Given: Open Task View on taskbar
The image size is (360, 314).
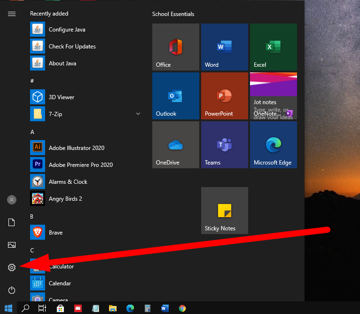Looking at the screenshot, I should (42, 308).
